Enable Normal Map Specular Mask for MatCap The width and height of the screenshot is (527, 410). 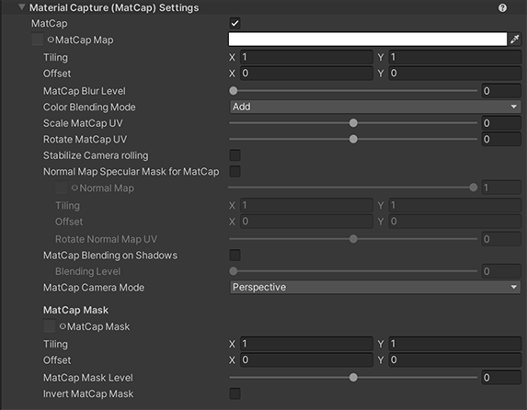point(235,171)
